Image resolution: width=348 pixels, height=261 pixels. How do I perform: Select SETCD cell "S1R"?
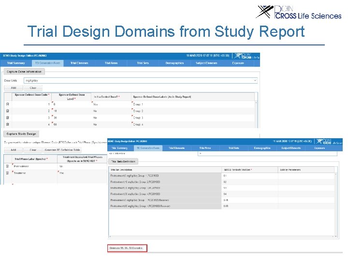tap(250, 200)
